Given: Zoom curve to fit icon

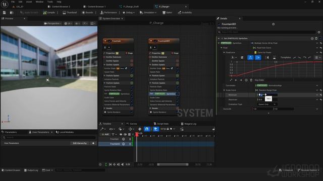Looking at the screenshot, I should click(231, 80).
